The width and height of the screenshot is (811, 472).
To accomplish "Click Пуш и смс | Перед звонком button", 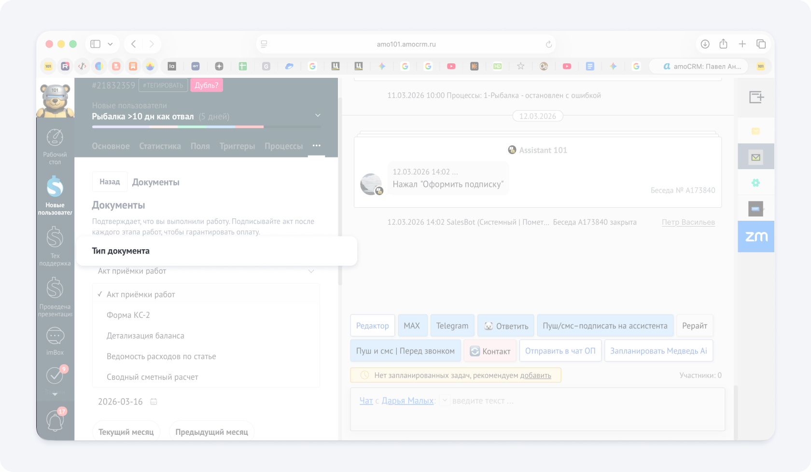I will (405, 351).
